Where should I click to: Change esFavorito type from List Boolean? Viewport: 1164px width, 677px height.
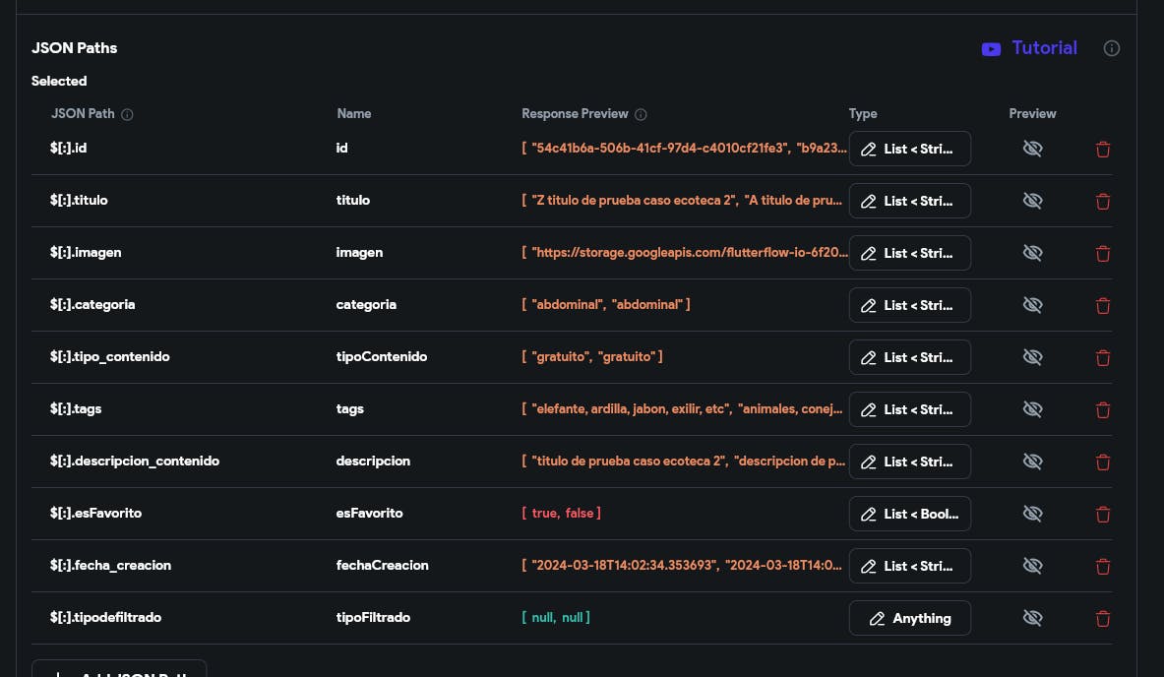[909, 515]
